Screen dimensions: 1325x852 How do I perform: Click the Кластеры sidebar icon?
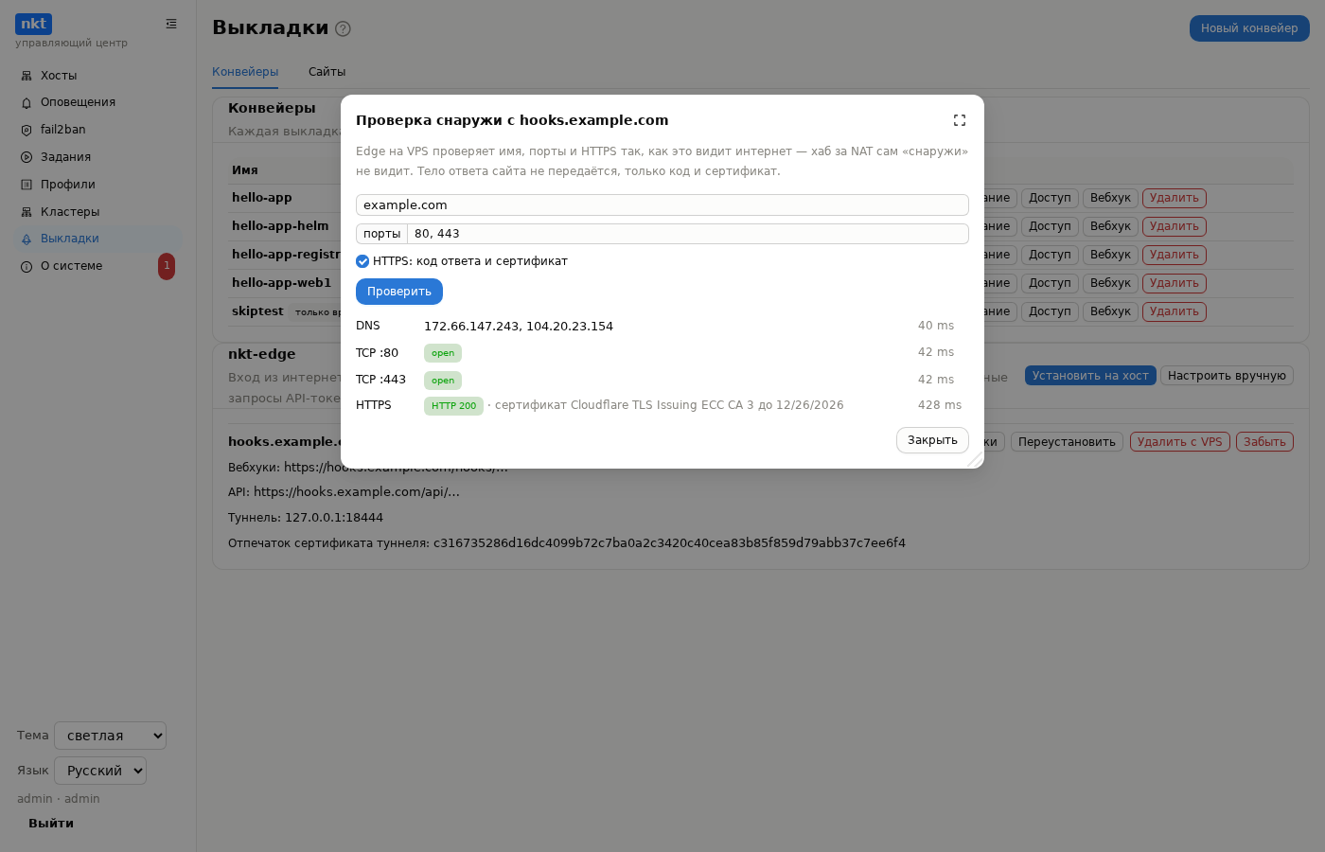coord(26,212)
